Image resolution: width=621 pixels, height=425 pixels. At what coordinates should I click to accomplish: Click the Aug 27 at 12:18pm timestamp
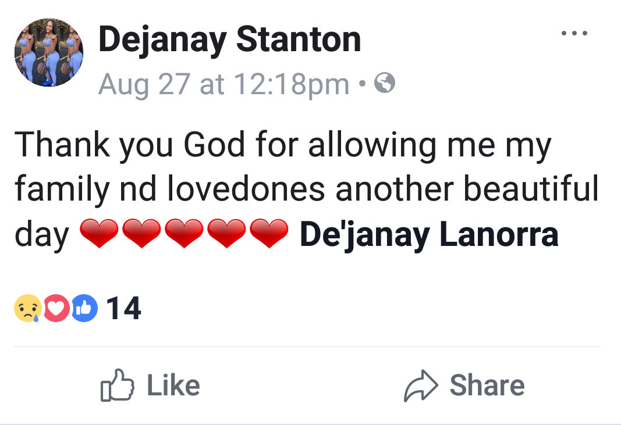224,84
